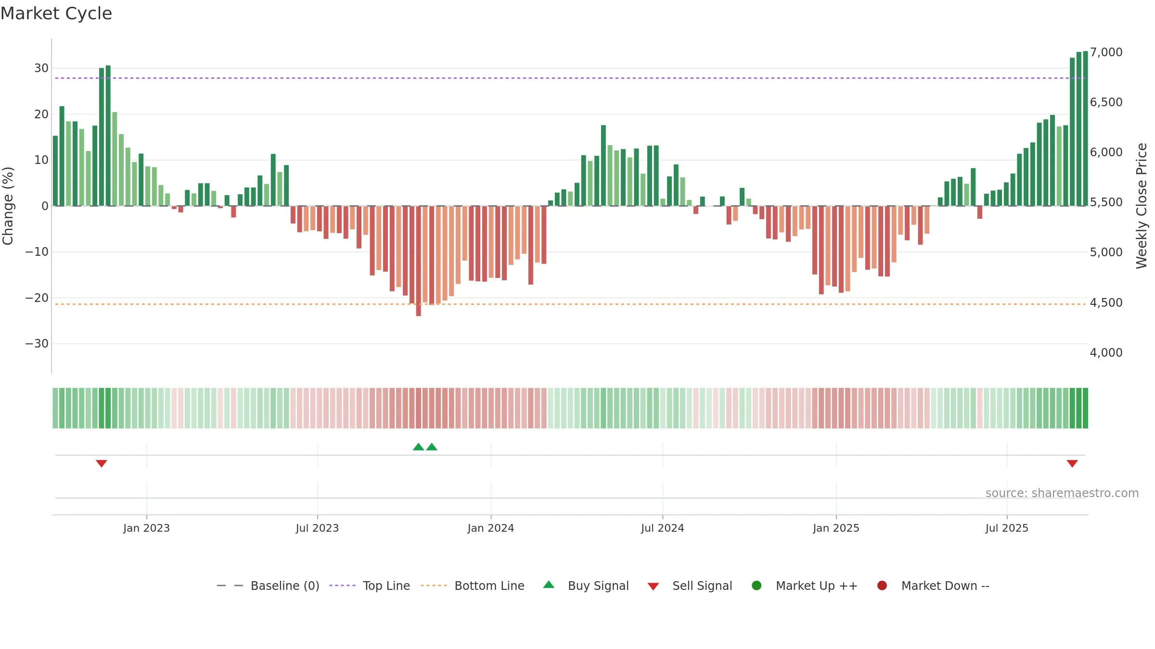Click the Jan 2023 axis label
Screen dimensions: 1155x649
pyautogui.click(x=146, y=528)
